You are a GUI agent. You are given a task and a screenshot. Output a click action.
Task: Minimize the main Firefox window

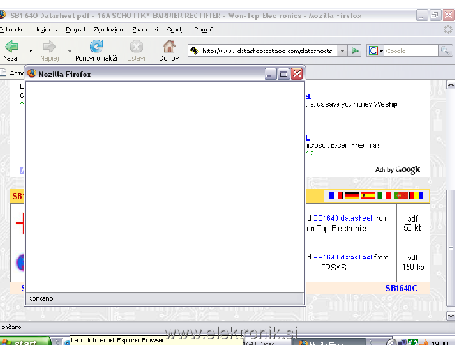point(421,16)
